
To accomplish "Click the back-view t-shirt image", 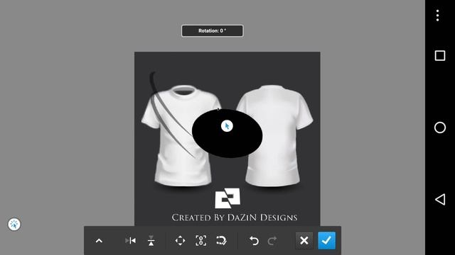I will [274, 136].
